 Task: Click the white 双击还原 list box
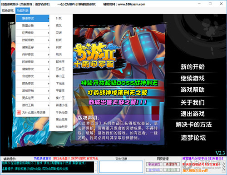tap(121, 167)
